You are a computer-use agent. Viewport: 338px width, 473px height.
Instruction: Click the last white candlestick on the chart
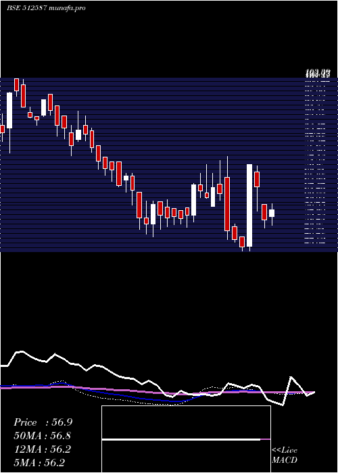click(272, 214)
